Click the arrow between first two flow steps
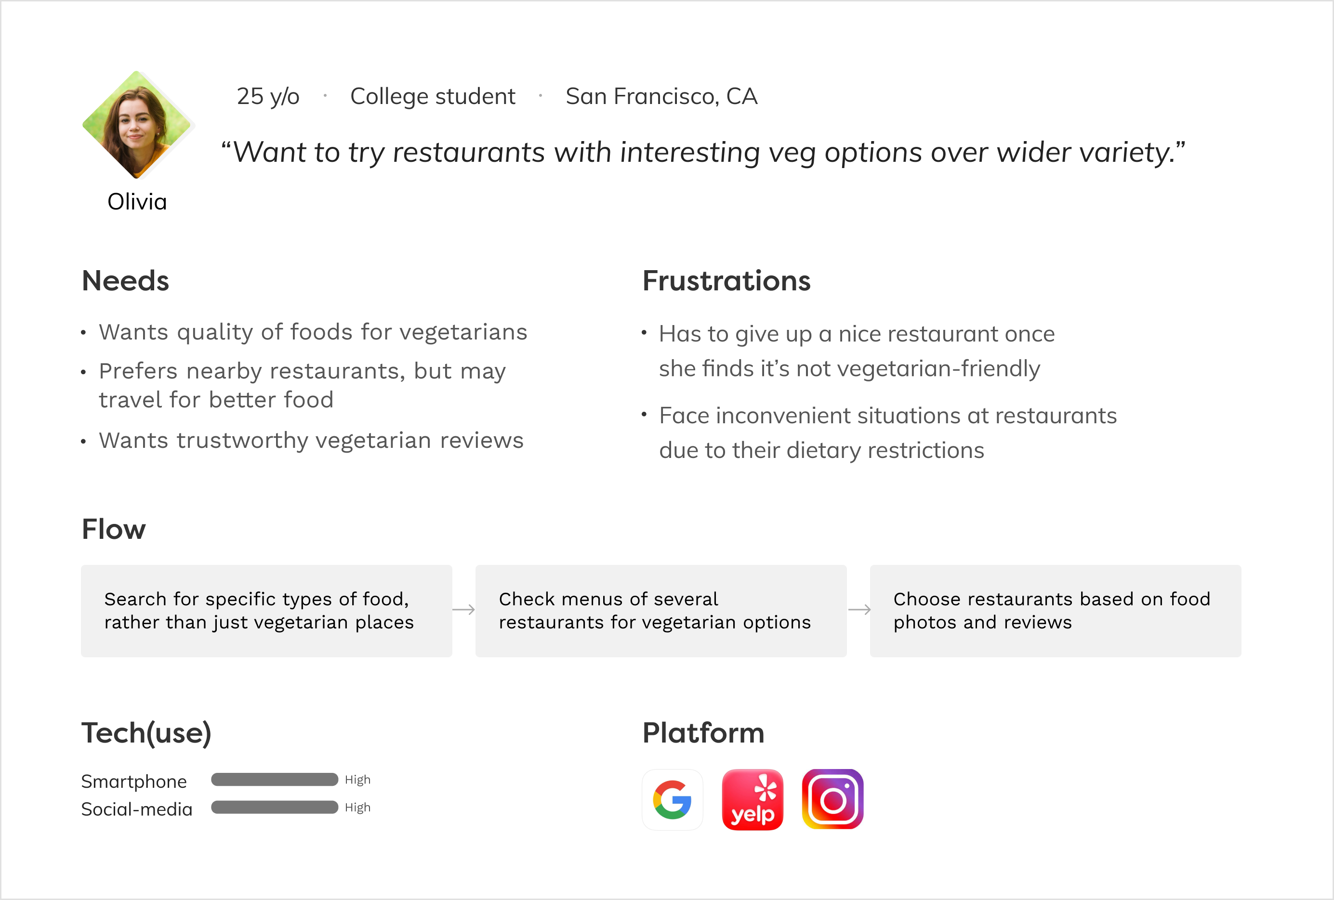Screen dimensions: 1334x900 (464, 610)
